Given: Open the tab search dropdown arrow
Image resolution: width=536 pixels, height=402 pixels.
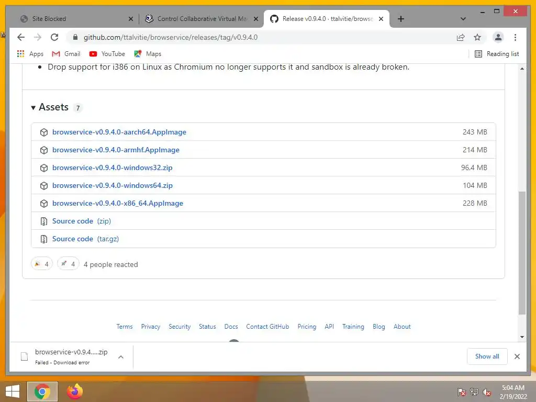Looking at the screenshot, I should [463, 19].
